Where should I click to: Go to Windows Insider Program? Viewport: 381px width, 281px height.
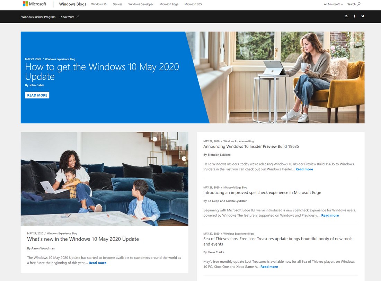click(38, 17)
